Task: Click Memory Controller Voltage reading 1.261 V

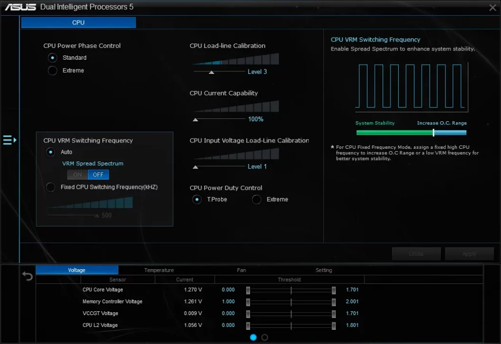Action: point(193,302)
